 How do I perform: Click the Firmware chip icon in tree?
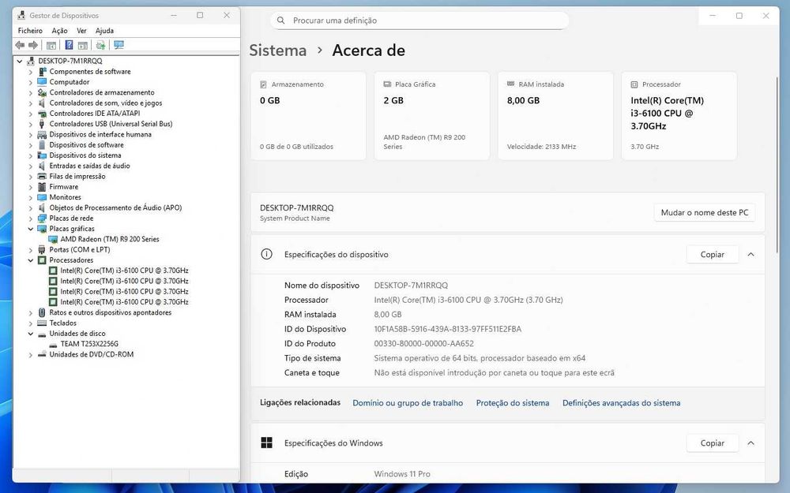tap(43, 187)
